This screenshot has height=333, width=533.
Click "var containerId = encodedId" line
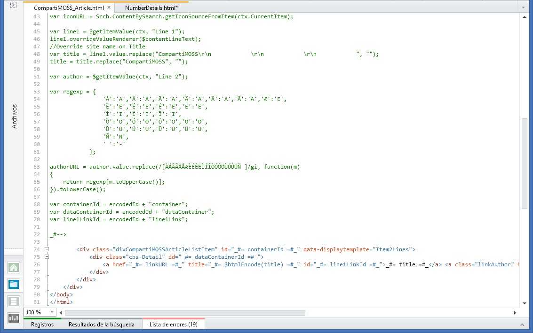tap(119, 204)
